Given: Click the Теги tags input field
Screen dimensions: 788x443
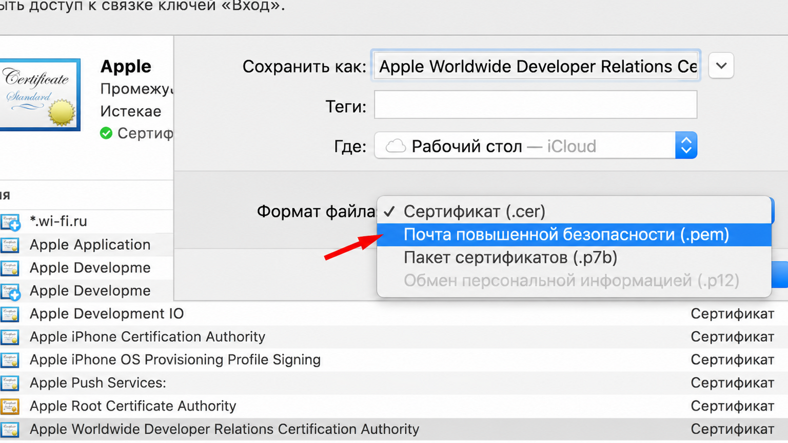Looking at the screenshot, I should (x=536, y=105).
